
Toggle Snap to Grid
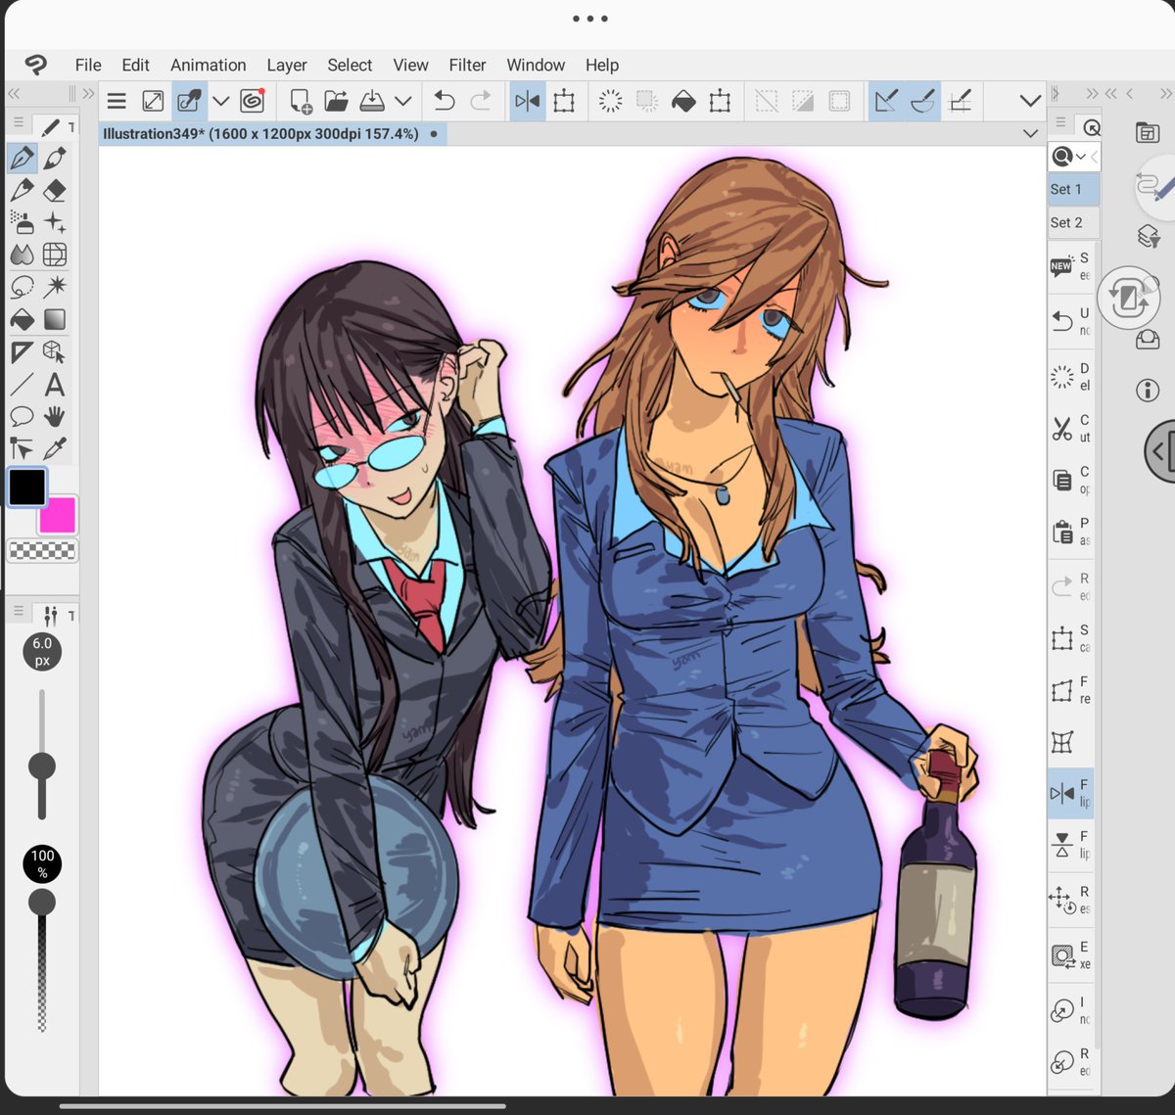tap(961, 101)
